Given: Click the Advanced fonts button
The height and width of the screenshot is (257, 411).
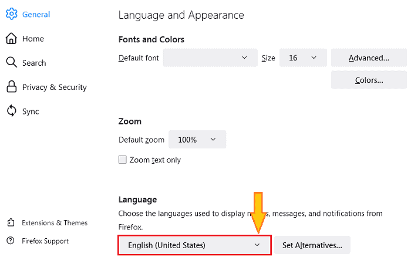Looking at the screenshot, I should pos(369,58).
